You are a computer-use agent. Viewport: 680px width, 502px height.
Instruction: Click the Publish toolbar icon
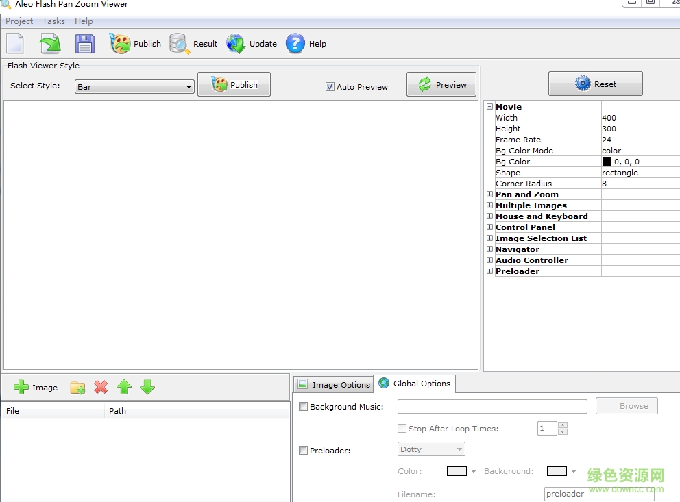click(x=121, y=43)
